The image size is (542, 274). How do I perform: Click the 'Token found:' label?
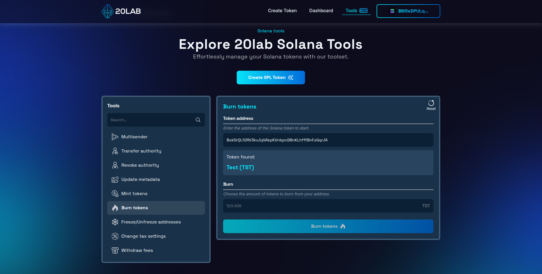241,157
